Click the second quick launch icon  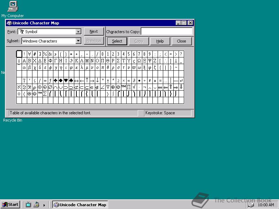(36, 204)
